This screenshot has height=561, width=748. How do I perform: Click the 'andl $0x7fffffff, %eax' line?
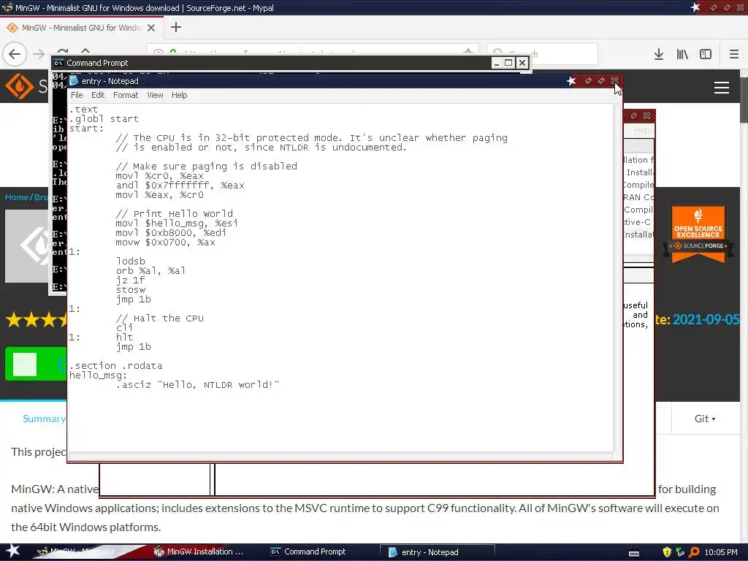coord(180,185)
